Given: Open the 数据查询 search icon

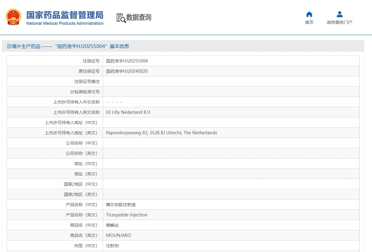Looking at the screenshot, I should [x=121, y=18].
